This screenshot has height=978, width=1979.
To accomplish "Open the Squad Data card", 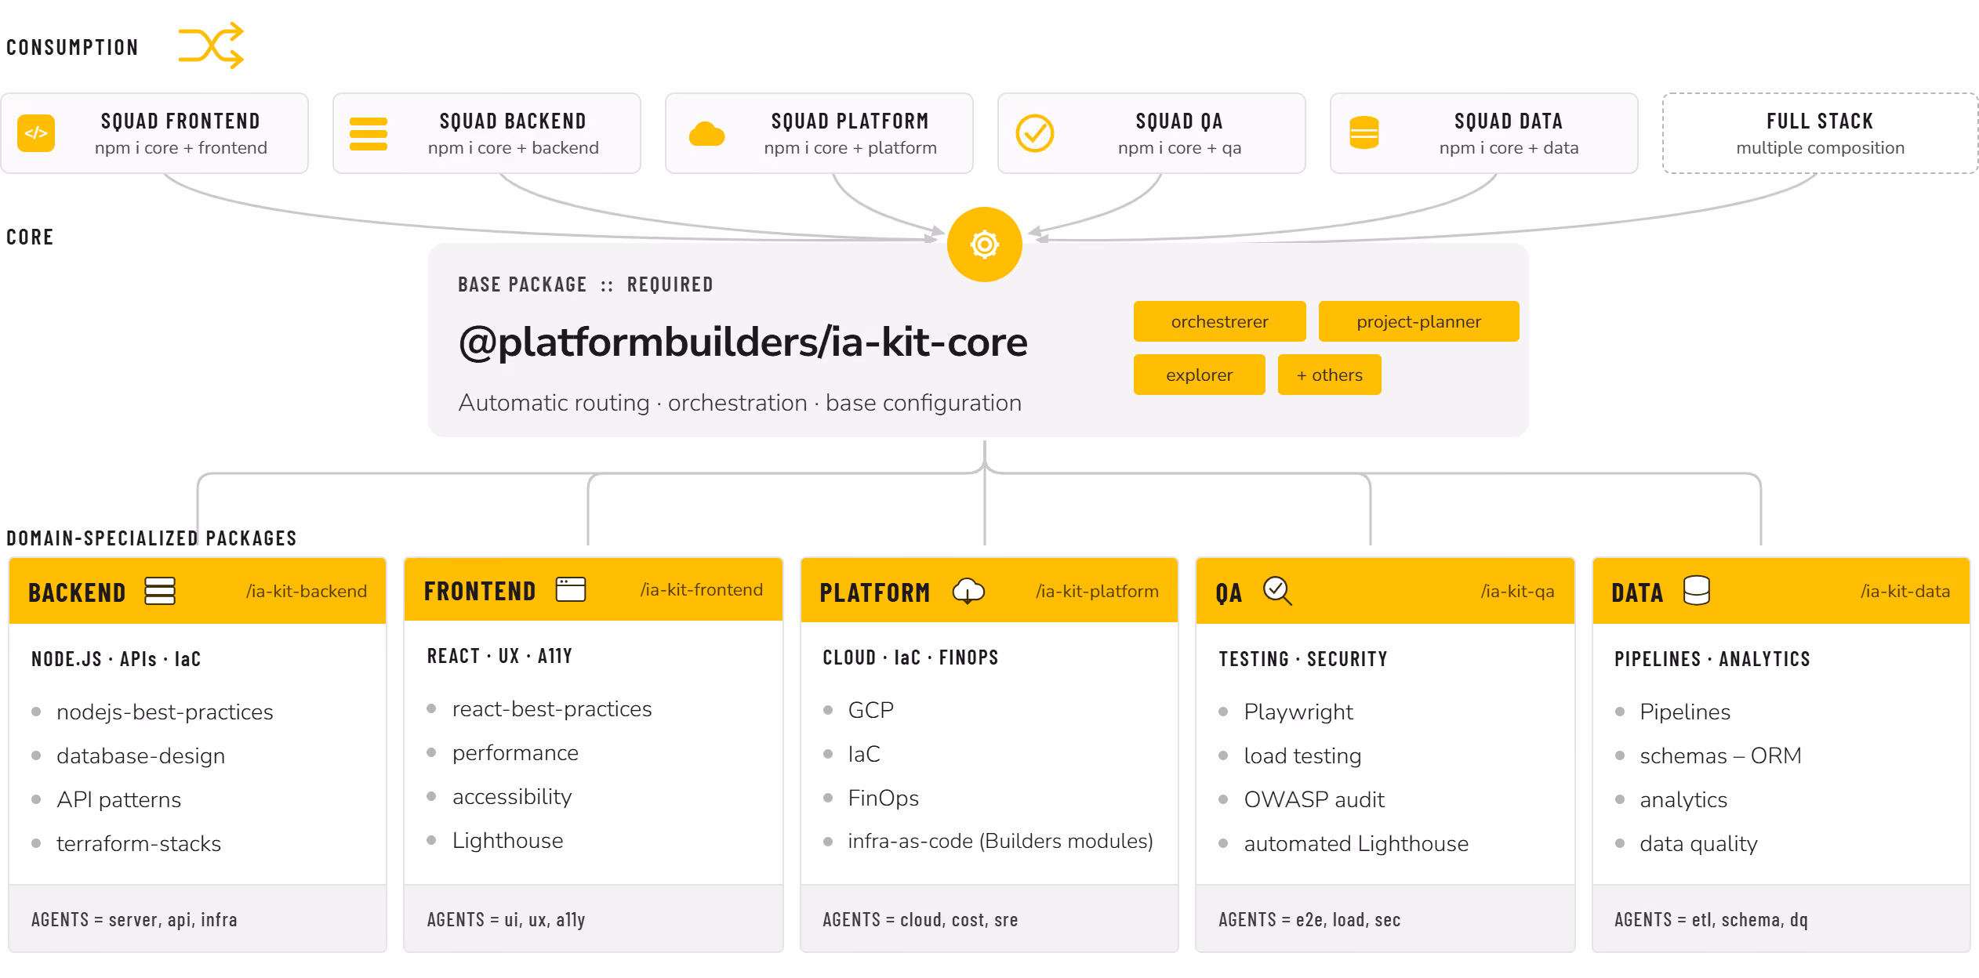I will coord(1484,133).
